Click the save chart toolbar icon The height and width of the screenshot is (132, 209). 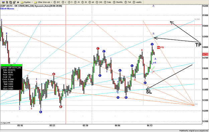[7, 2]
